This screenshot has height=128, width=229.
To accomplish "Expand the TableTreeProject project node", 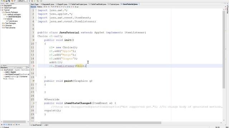I will (x=1, y=8).
